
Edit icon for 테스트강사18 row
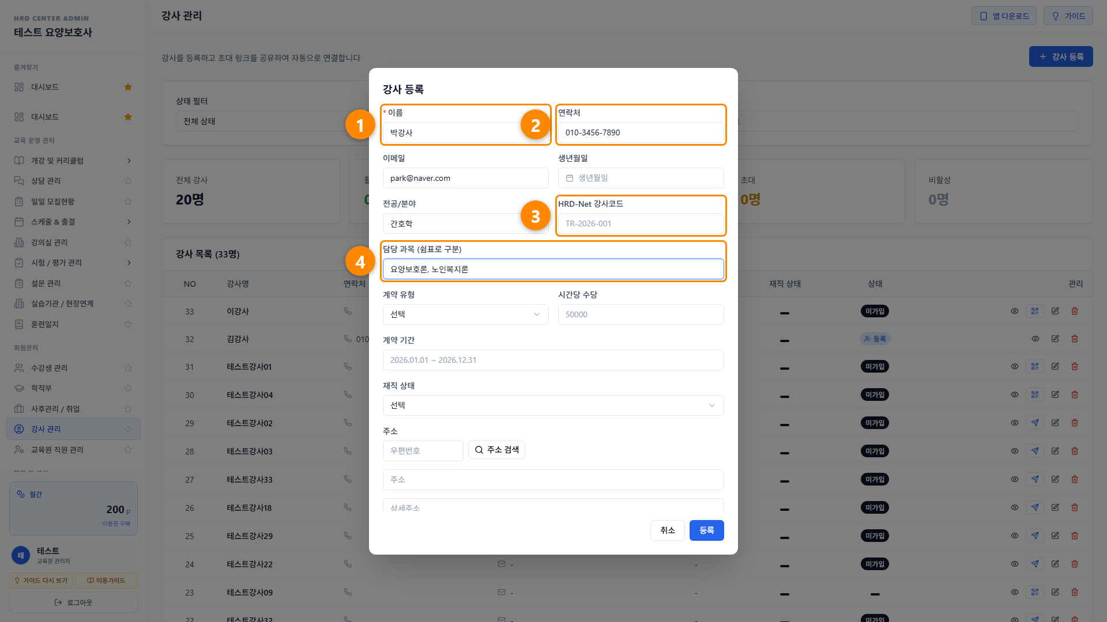pos(1055,507)
